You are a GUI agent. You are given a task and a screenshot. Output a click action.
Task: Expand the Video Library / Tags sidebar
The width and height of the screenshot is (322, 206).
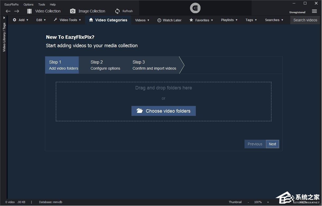[4, 18]
